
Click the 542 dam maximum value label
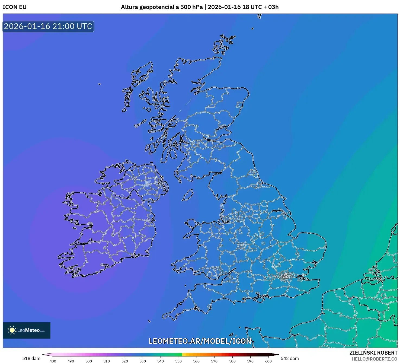290,358
